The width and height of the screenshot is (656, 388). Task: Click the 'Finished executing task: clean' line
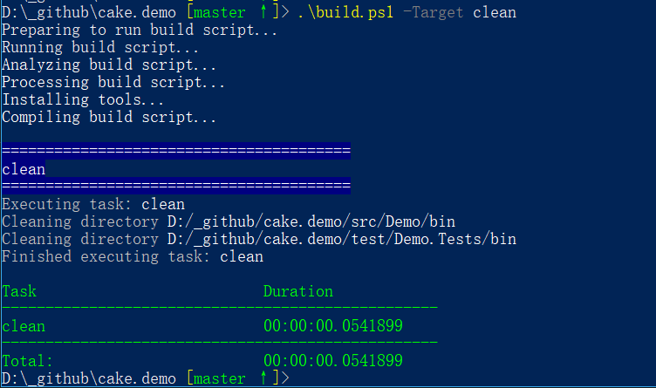133,256
